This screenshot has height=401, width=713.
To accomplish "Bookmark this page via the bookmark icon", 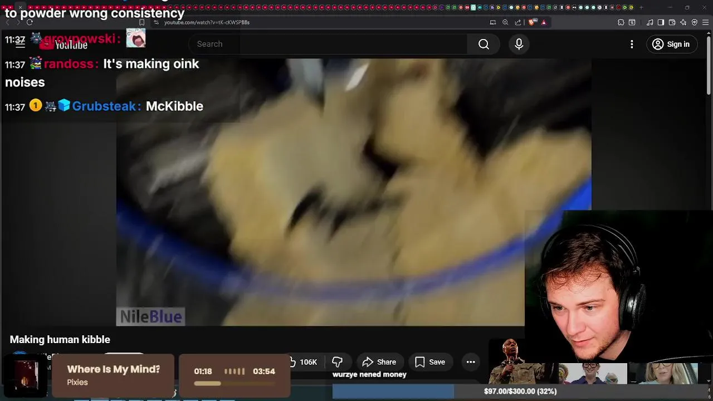I will (141, 22).
